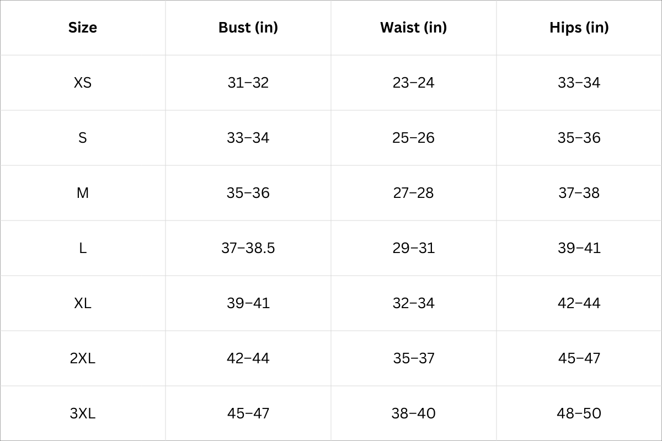This screenshot has width=662, height=441.
Task: Select the 2XL size row label
Action: click(x=83, y=358)
